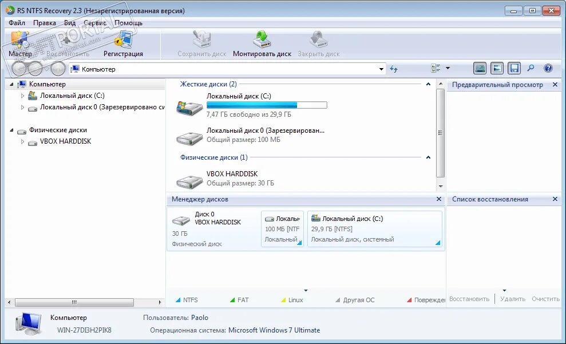Click the C: drive usage bar
The height and width of the screenshot is (344, 566).
[267, 105]
